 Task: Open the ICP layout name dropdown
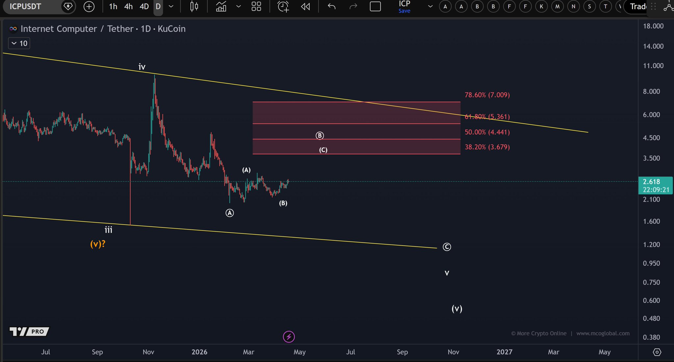tap(430, 6)
